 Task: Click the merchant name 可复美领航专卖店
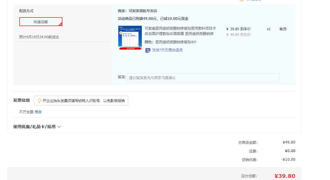coord(143,11)
